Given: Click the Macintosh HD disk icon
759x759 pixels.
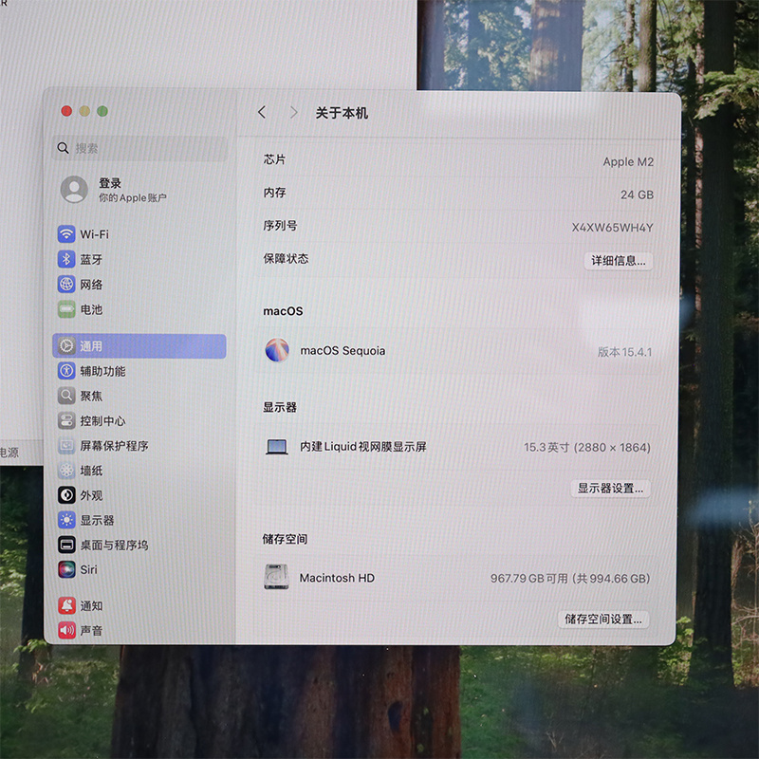Looking at the screenshot, I should 276,577.
